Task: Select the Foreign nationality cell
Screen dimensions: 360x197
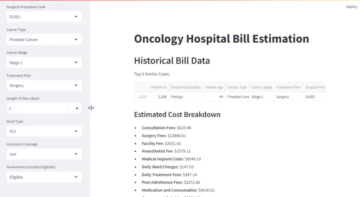Action: (186, 97)
